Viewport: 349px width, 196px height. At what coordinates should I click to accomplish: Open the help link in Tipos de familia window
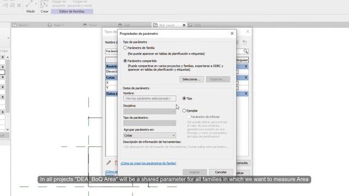point(111,173)
